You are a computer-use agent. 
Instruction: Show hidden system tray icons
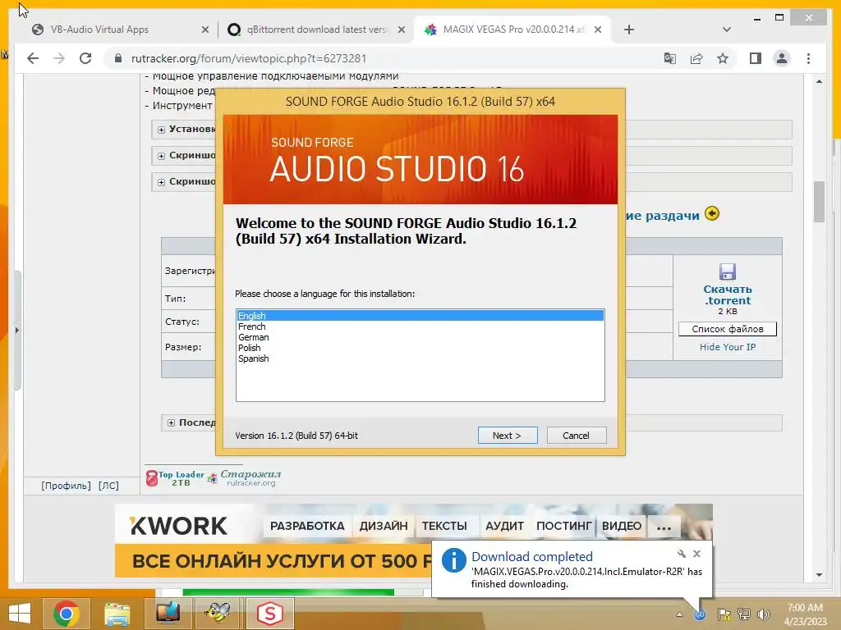pos(679,614)
